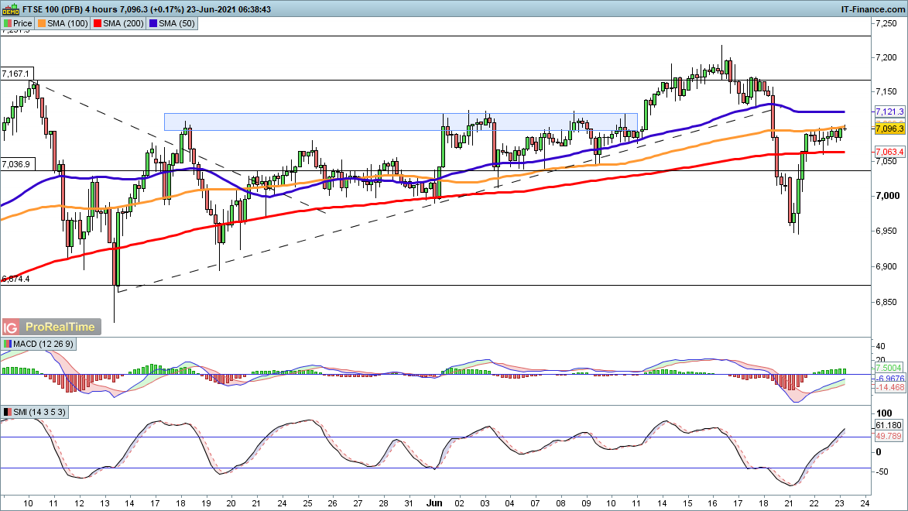Click the IG logo in the watermark
908x511 pixels.
click(12, 327)
